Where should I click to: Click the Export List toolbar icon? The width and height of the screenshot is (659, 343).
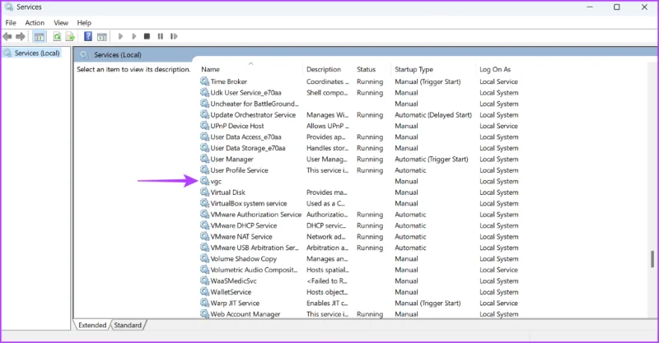click(x=70, y=36)
